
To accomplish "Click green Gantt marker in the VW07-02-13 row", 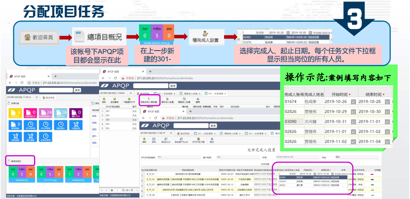I will (372, 184).
